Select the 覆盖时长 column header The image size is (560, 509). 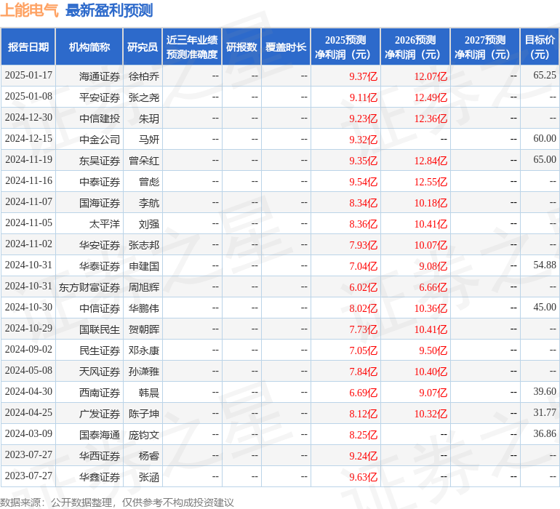286,47
